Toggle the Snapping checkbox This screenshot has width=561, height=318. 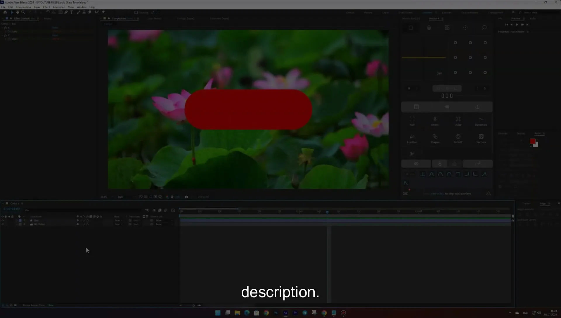coord(136,13)
